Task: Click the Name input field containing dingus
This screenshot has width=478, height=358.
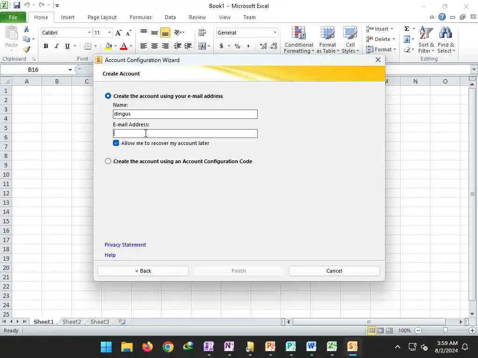Action: tap(185, 114)
